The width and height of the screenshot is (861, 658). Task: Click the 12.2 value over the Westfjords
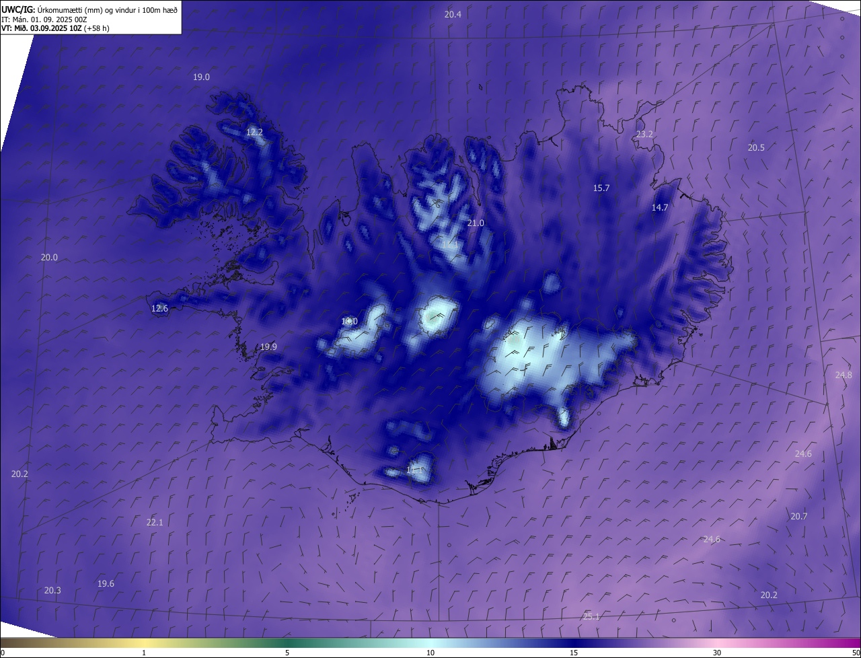tap(254, 132)
